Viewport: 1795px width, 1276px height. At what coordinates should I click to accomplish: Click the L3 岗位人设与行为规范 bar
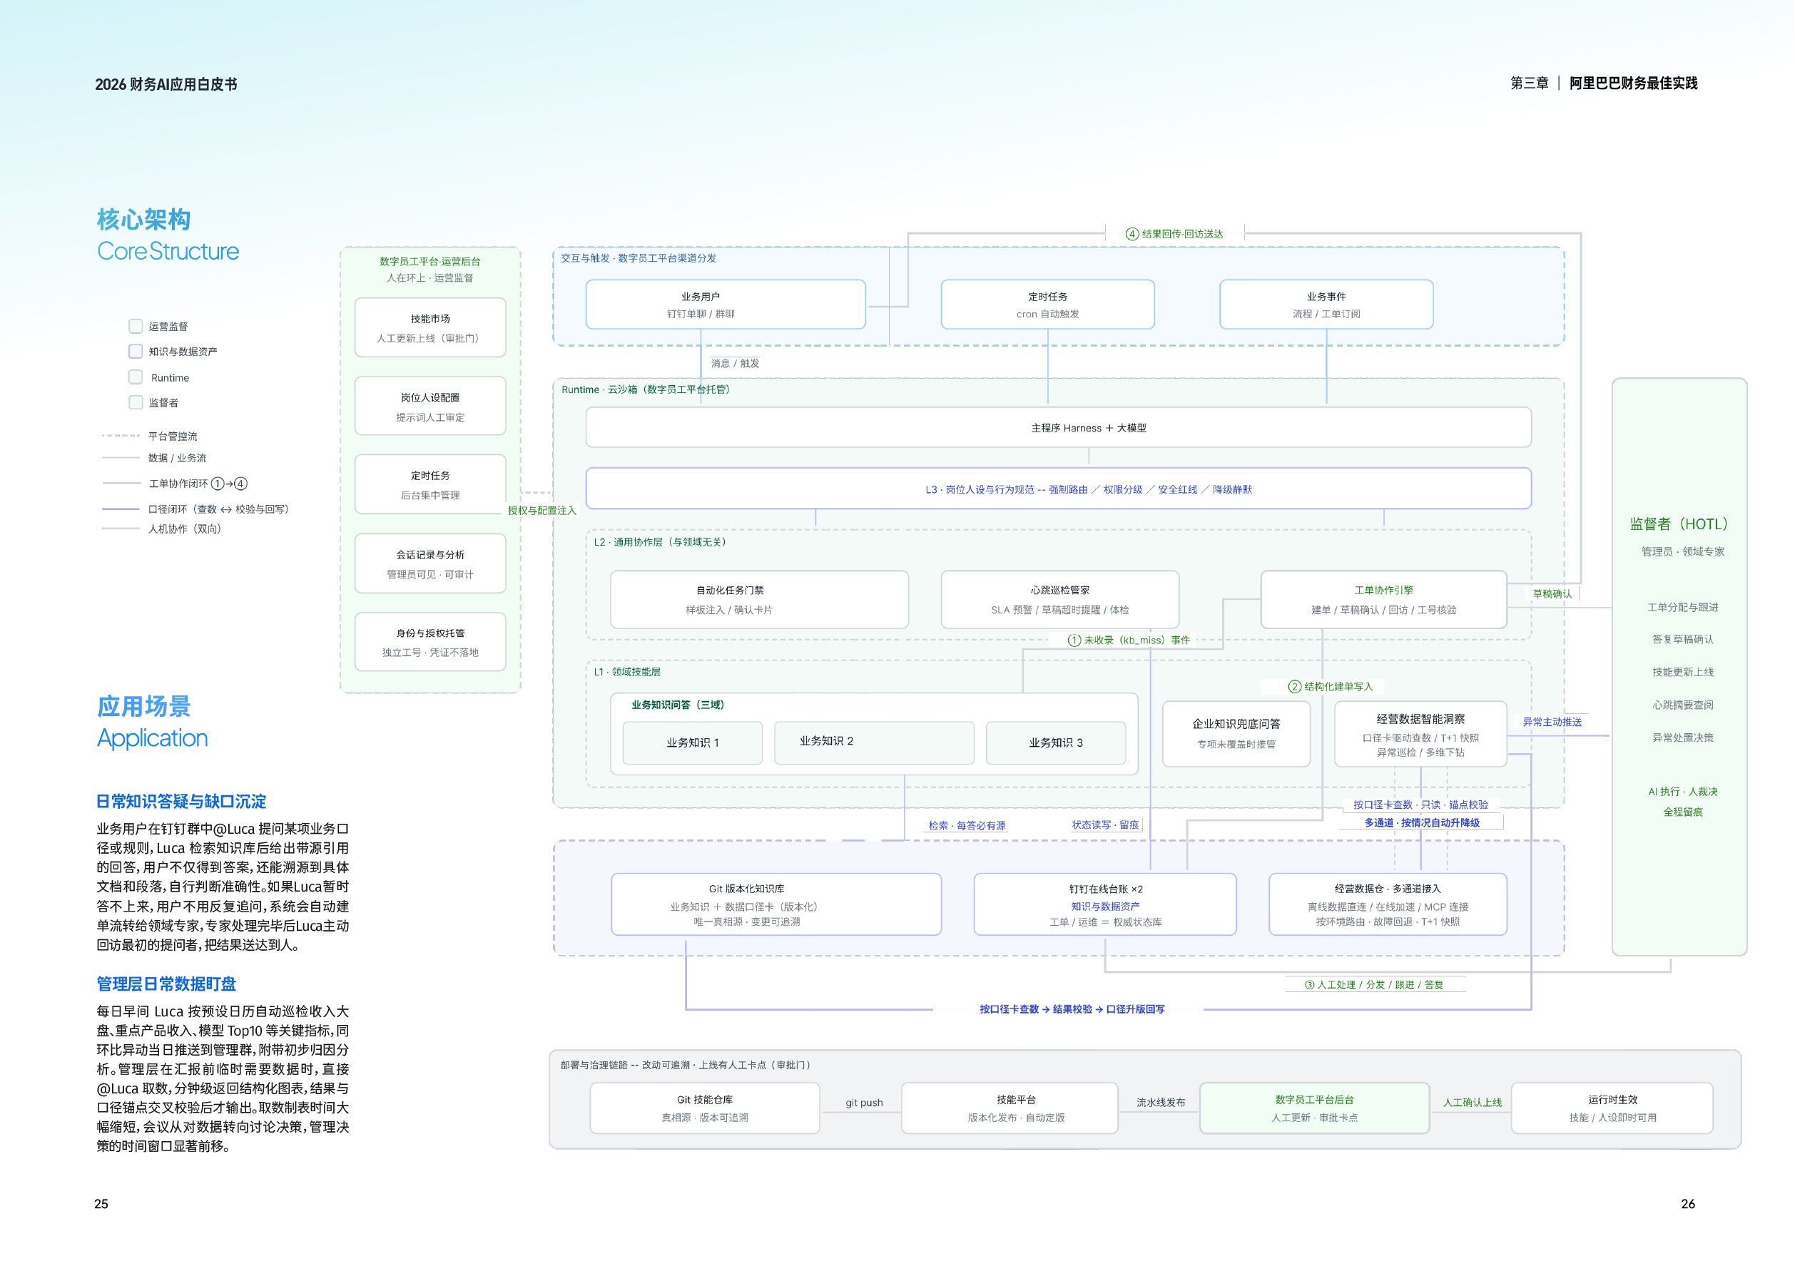click(x=1059, y=489)
